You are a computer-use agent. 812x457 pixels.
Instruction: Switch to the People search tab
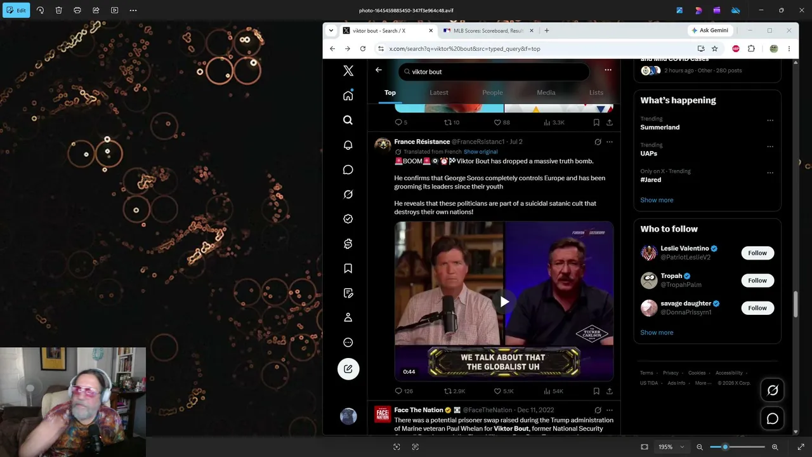(492, 93)
